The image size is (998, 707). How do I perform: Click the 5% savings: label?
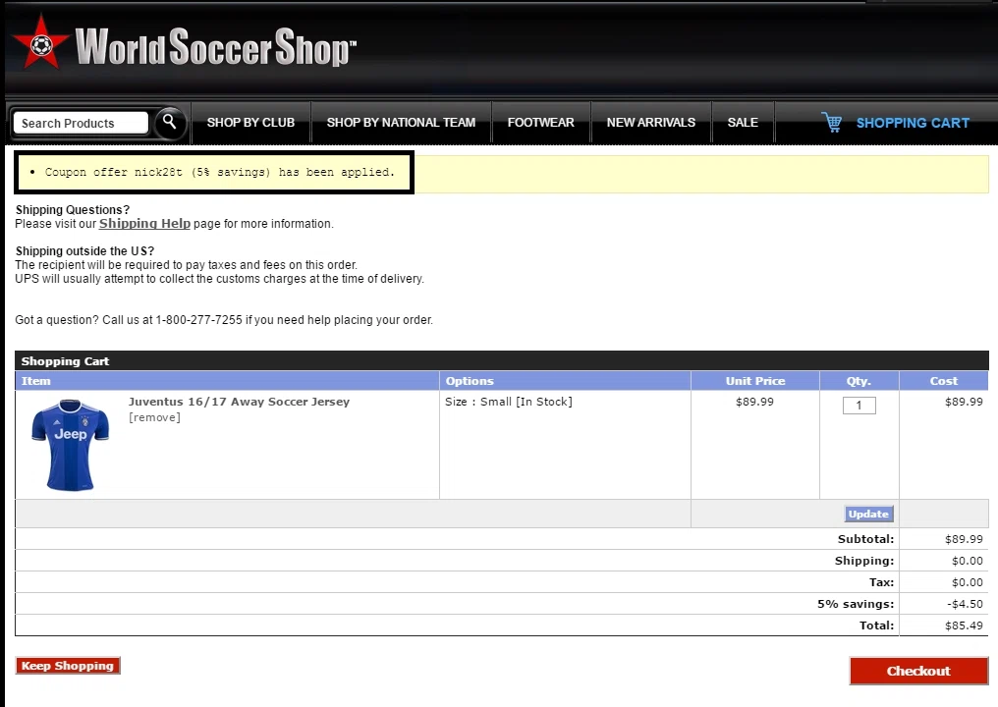click(x=856, y=604)
